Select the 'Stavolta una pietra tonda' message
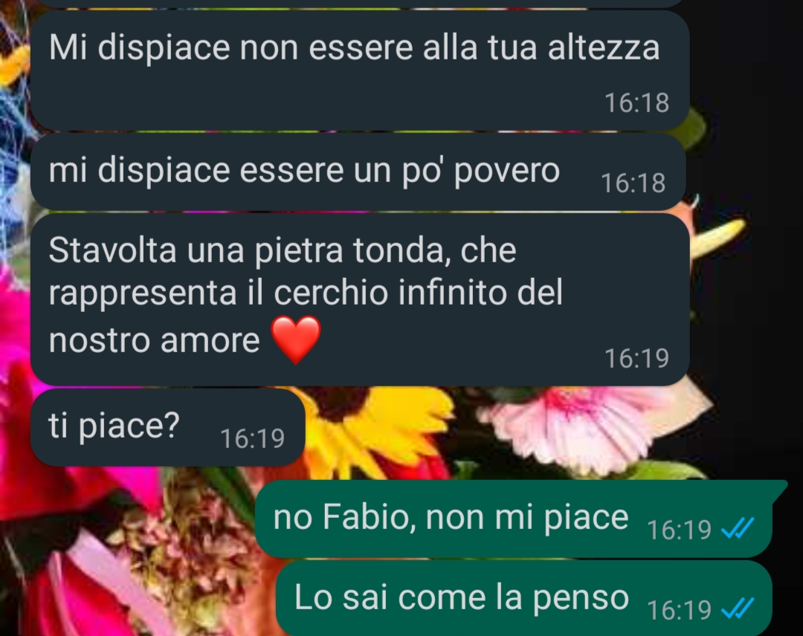This screenshot has width=803, height=636. [360, 300]
